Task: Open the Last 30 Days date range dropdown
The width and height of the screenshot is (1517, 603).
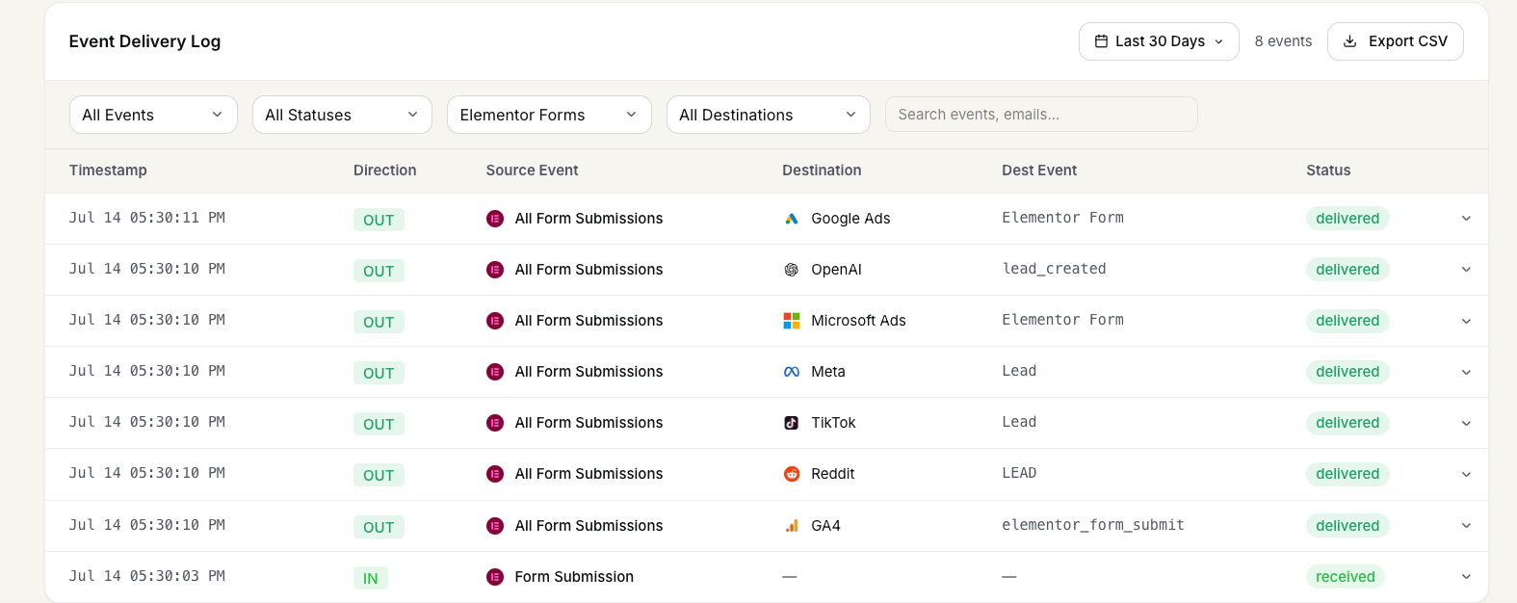Action: [x=1159, y=41]
